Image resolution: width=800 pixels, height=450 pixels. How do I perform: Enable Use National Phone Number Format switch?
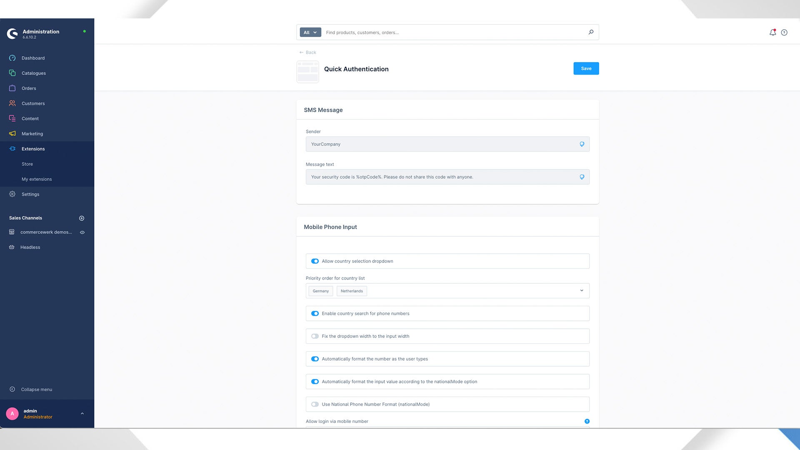point(315,405)
